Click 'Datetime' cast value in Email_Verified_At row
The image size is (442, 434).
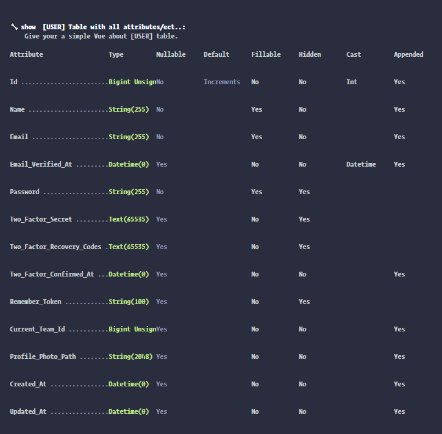click(x=361, y=164)
